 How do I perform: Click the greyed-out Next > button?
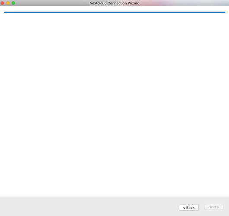click(214, 207)
